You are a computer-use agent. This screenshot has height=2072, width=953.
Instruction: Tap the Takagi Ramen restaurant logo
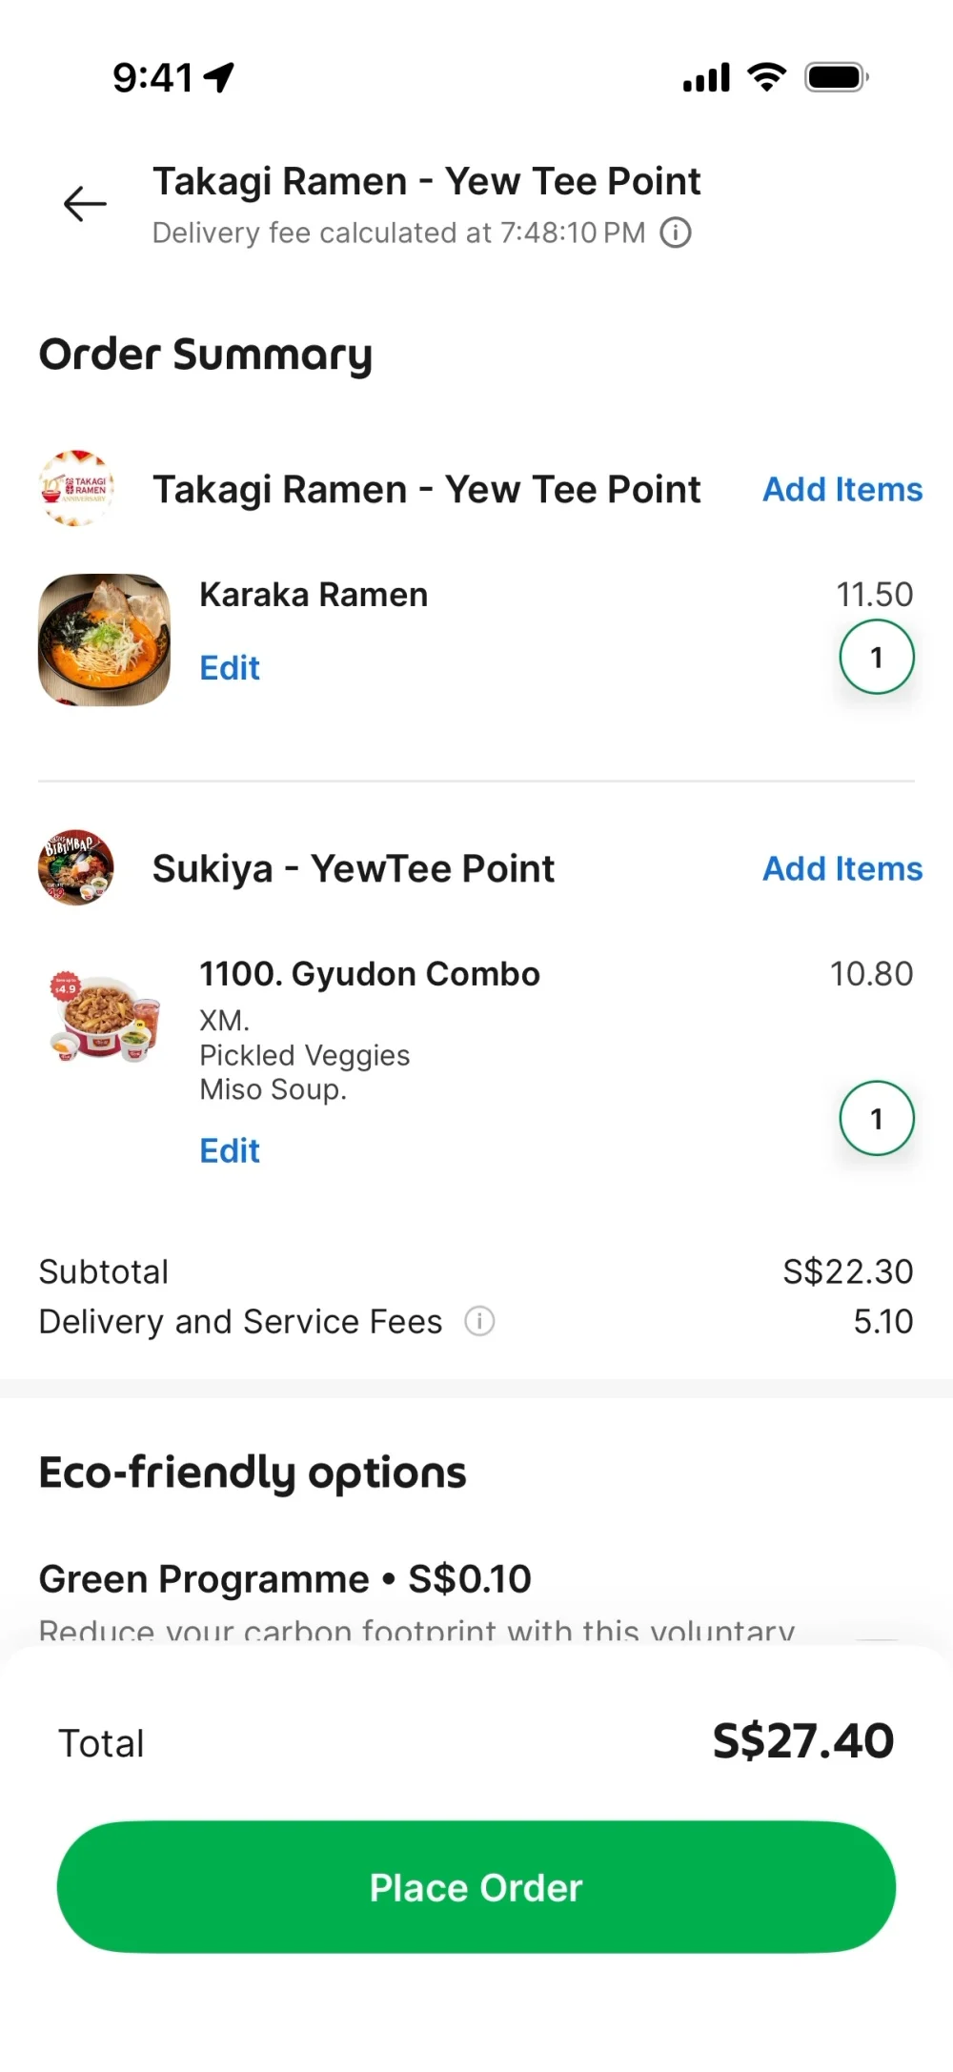click(x=76, y=488)
